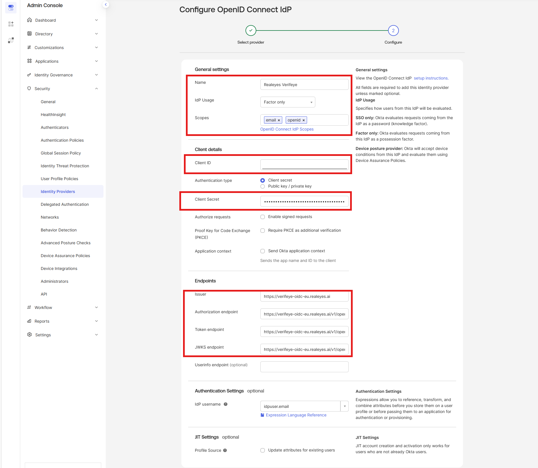Open the IdP username dropdown arrow
This screenshot has width=538, height=468.
344,406
